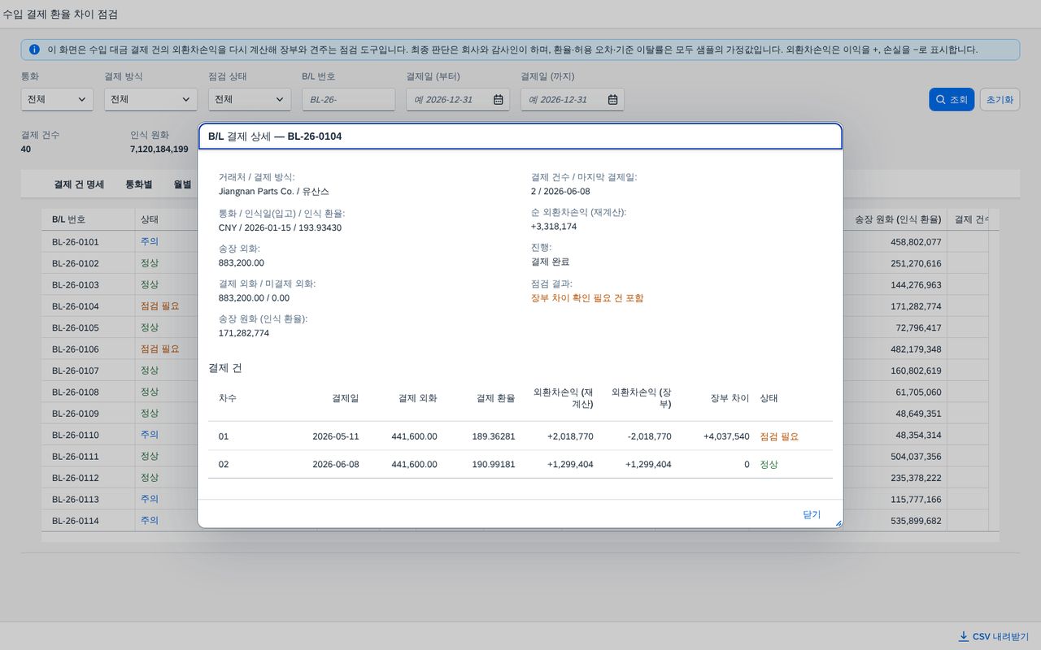Click dialog title B/L 결제 상세 — BL-26-0104
Screen dimensions: 1041x650
tap(275, 136)
